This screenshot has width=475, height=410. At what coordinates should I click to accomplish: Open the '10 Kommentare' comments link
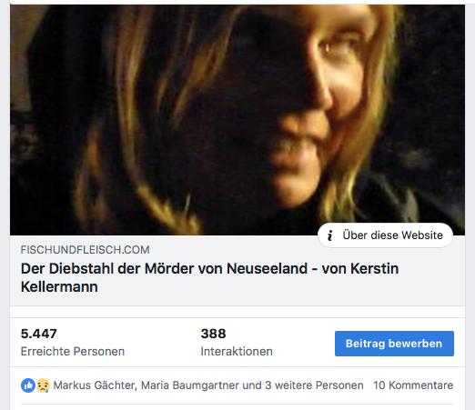pyautogui.click(x=413, y=385)
